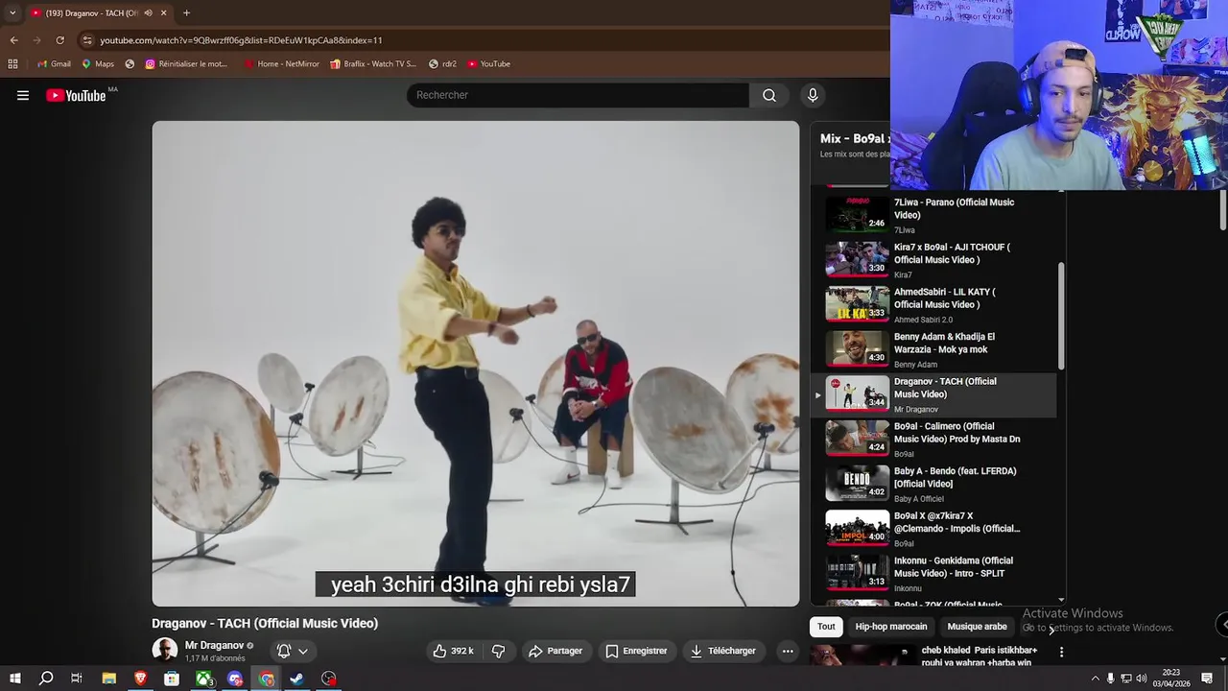The image size is (1228, 691).
Task: Open Steam from taskbar
Action: 297,679
